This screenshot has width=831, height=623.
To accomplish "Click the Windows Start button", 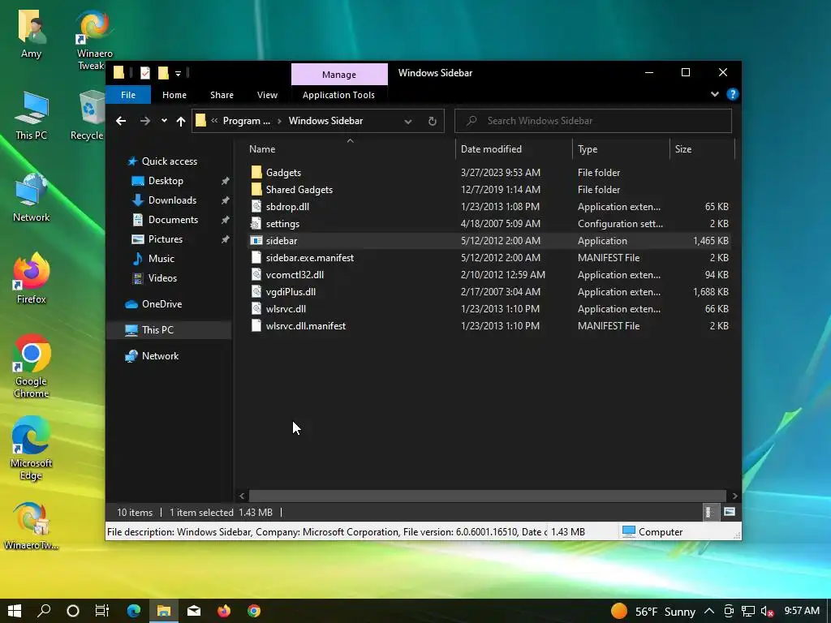I will [x=15, y=611].
